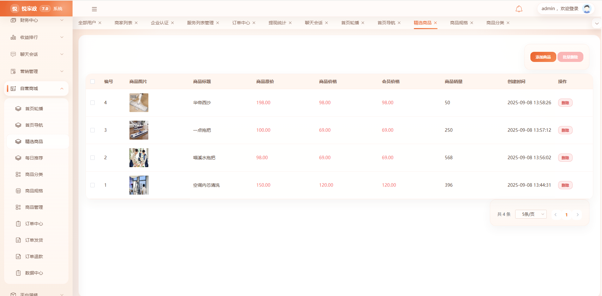Toggle the hamburger menu collapse icon
The width and height of the screenshot is (602, 296).
click(x=94, y=9)
